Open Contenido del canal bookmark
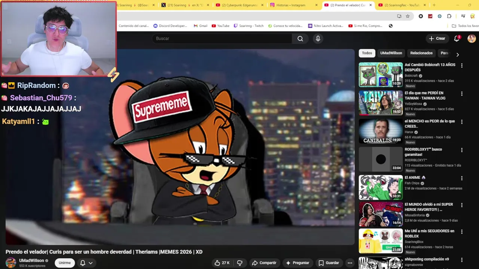 coord(134,26)
